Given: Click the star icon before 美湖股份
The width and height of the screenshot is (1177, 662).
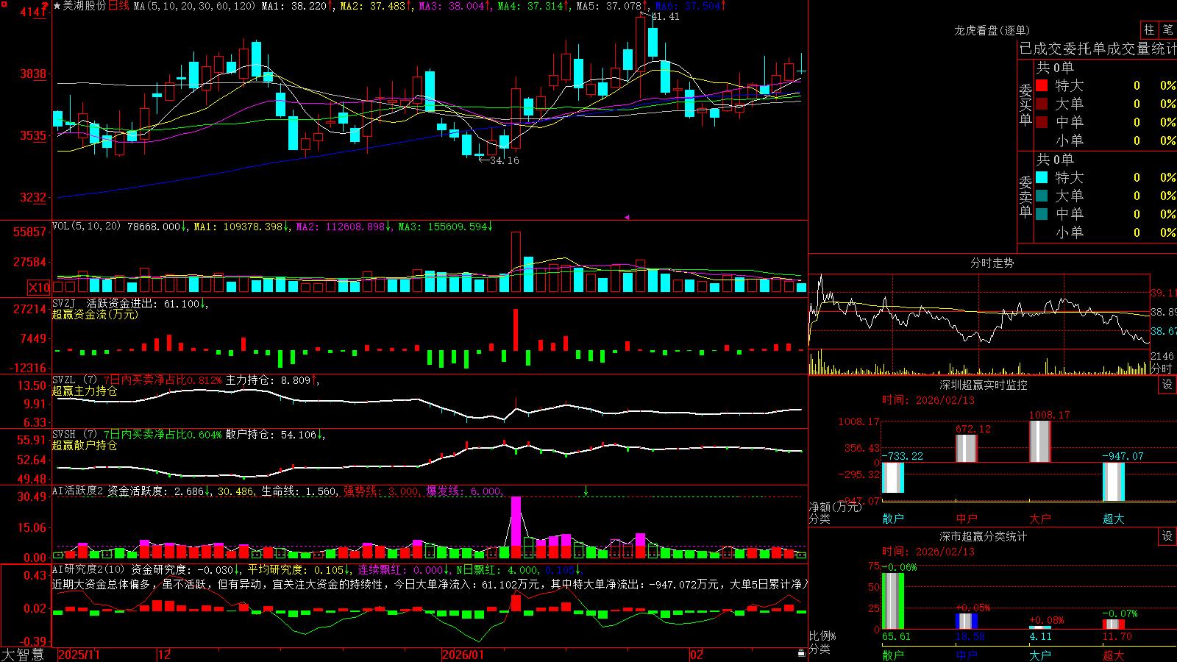Looking at the screenshot, I should click(57, 6).
